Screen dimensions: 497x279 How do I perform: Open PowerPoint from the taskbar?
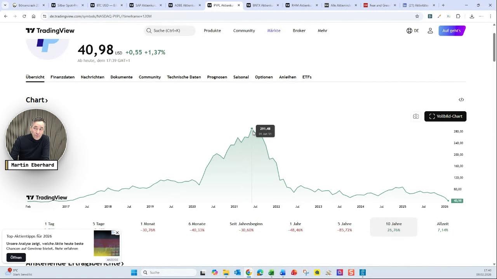pyautogui.click(x=294, y=272)
